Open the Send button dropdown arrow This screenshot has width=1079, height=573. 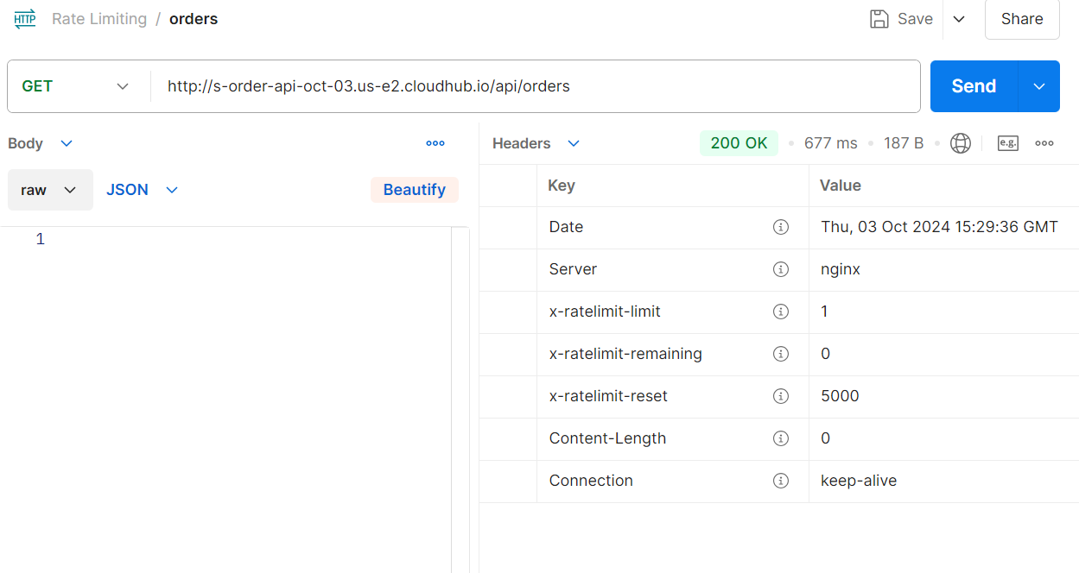(x=1039, y=86)
